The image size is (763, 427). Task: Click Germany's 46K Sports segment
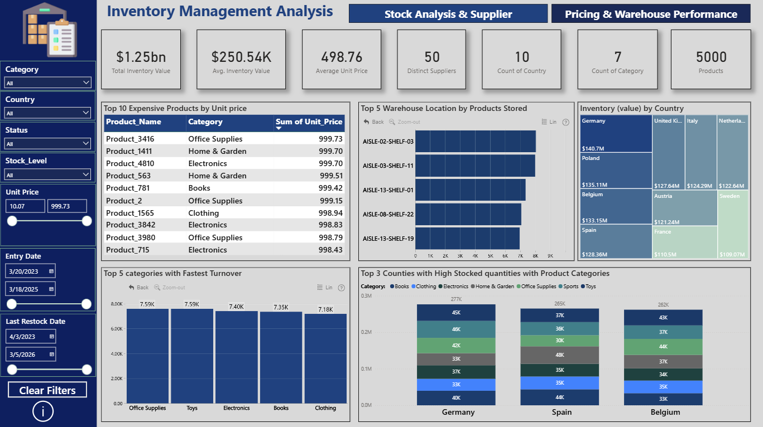(x=457, y=329)
